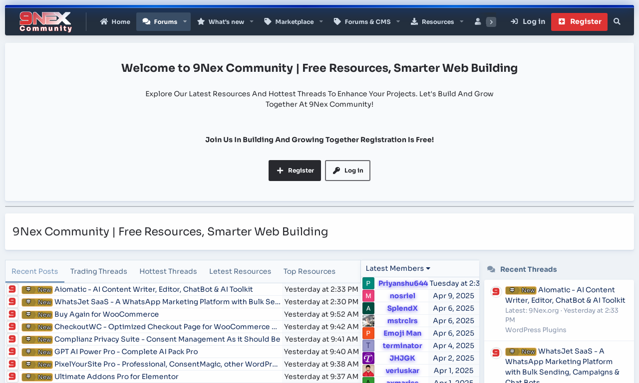Click the members icon in navbar
639x383 pixels.
tap(478, 21)
